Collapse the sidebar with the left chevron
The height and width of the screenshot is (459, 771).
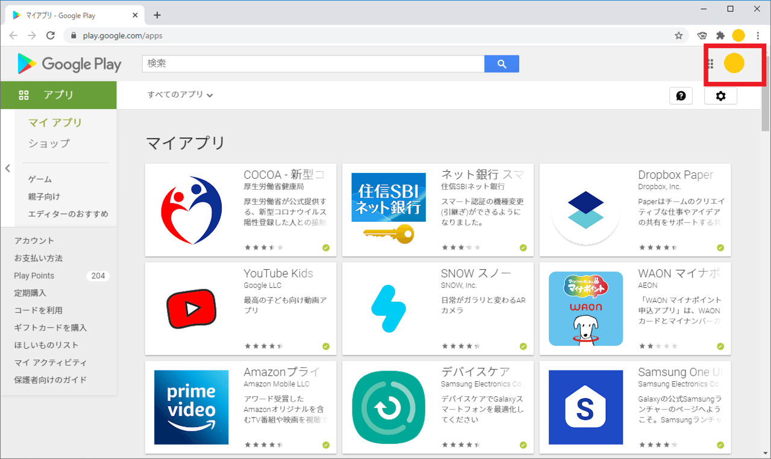[x=8, y=169]
